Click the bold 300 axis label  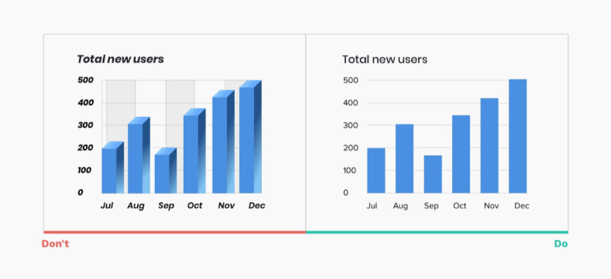pos(86,125)
